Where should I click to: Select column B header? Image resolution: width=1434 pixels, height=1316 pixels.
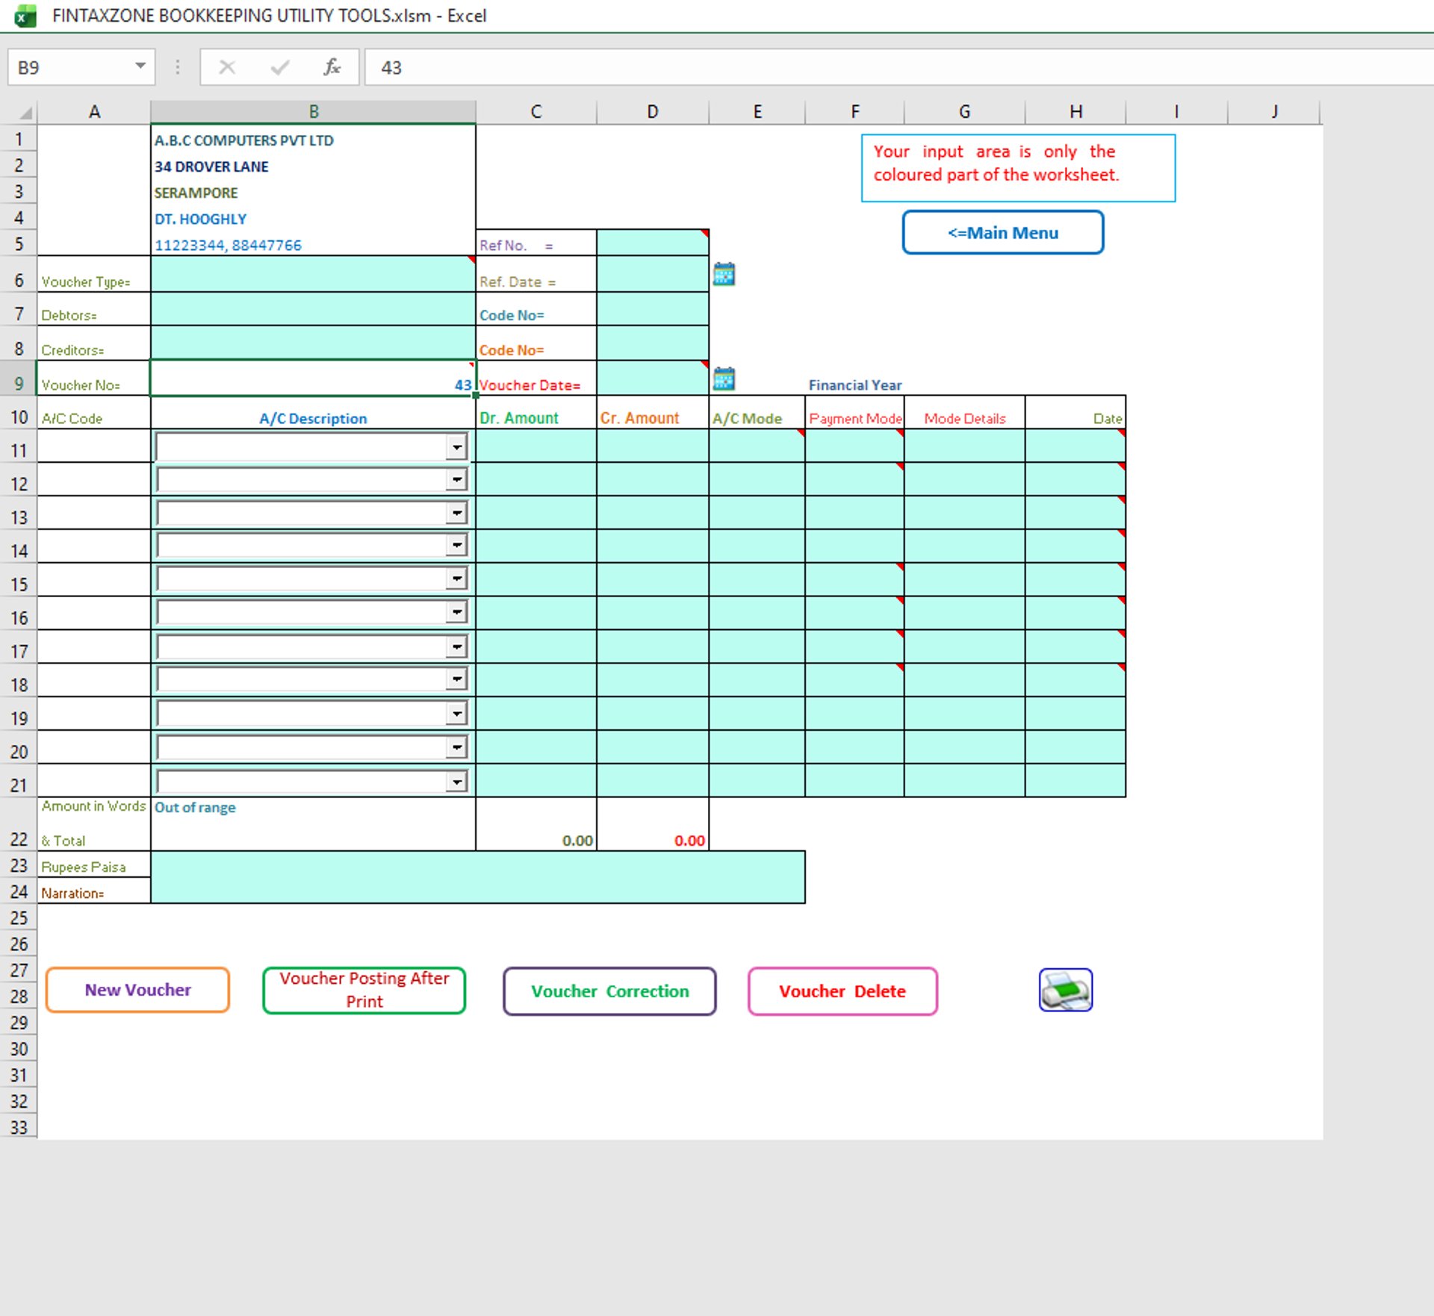313,111
